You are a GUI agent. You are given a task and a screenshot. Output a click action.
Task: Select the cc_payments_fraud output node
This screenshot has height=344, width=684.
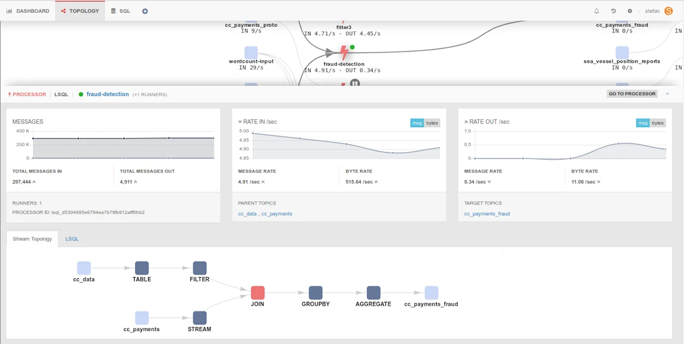click(431, 293)
